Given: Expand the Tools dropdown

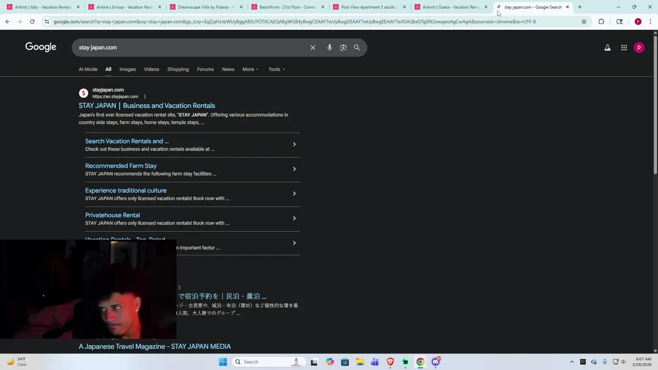Looking at the screenshot, I should click(x=277, y=69).
